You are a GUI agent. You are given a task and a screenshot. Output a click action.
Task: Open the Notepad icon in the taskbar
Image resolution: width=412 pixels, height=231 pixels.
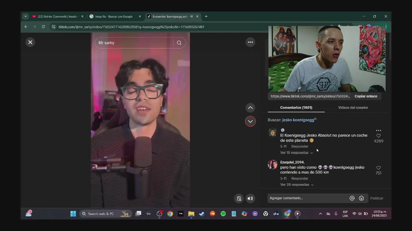[234, 214]
